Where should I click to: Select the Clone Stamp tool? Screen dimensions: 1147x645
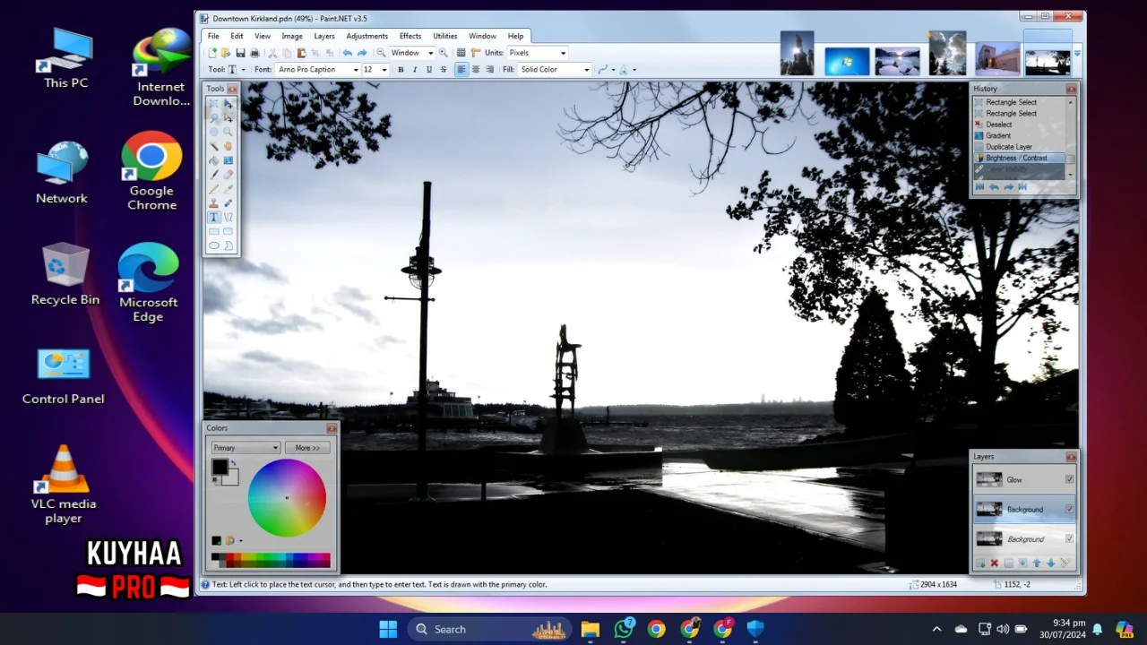[213, 203]
